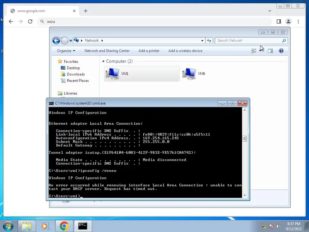The image size is (309, 232).
Task: Click Action Center flag icon
Action: coord(271,226)
